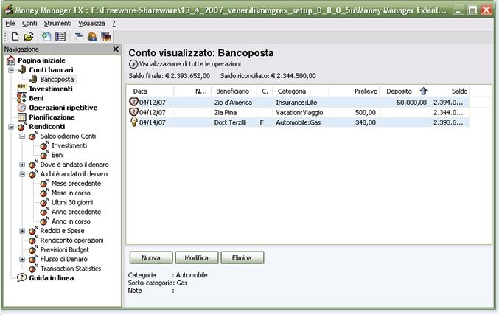Click the currency organizer toolbar icon
The height and width of the screenshot is (315, 499).
coord(106,37)
